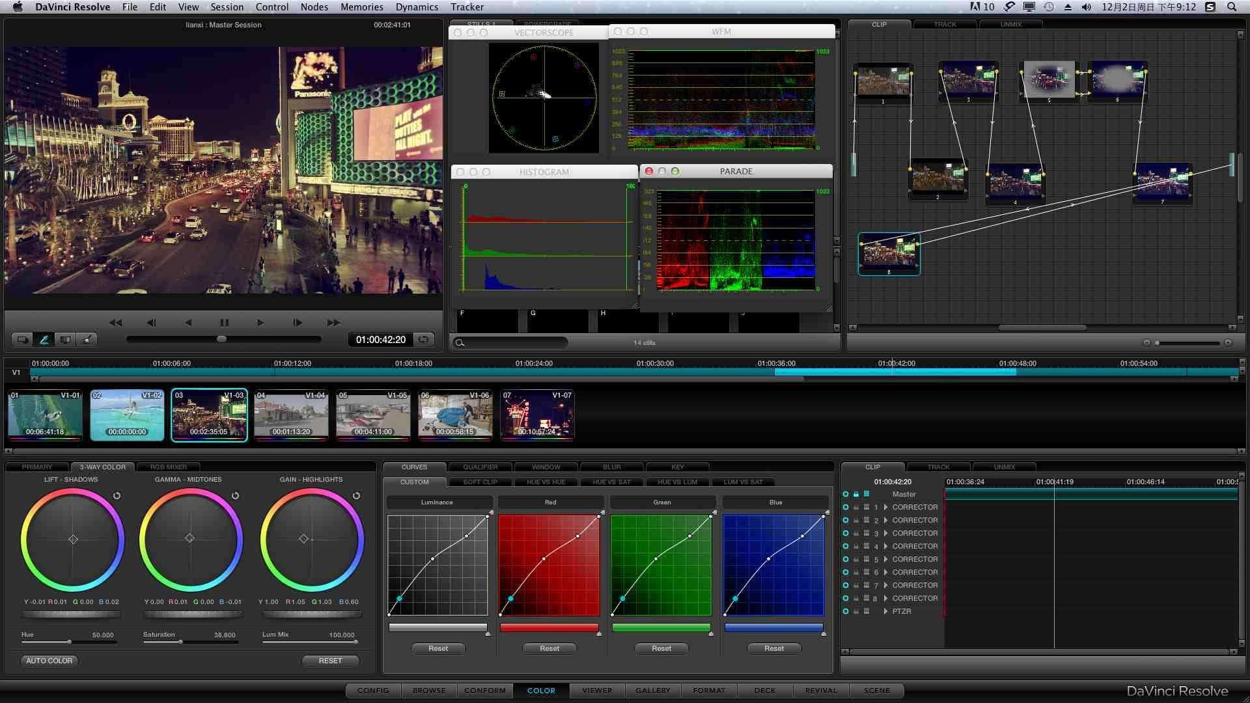
Task: Select the Qualifier tool icon
Action: (x=480, y=467)
